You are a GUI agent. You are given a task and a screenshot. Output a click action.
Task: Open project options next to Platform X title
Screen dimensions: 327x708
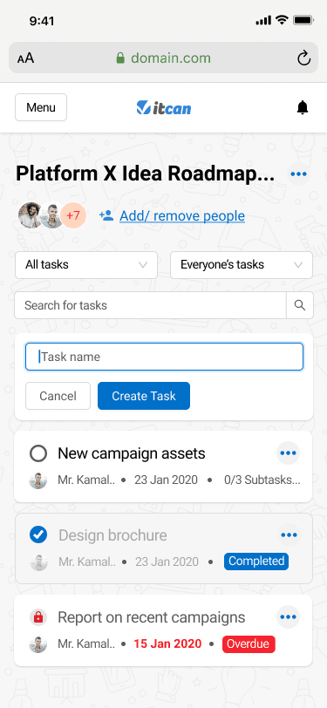point(298,174)
